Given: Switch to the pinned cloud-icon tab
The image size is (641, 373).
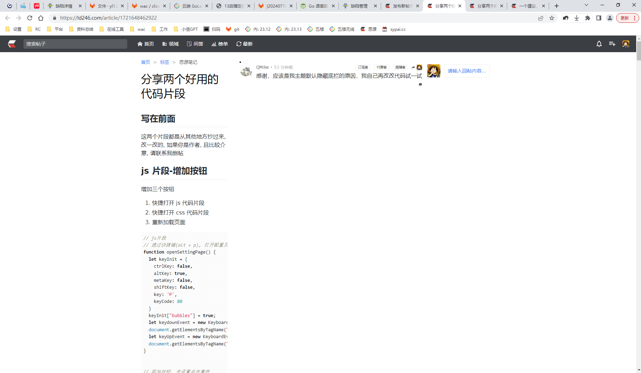Looking at the screenshot, I should (23, 6).
